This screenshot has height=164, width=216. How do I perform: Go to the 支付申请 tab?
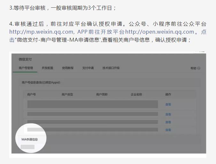point(88,68)
